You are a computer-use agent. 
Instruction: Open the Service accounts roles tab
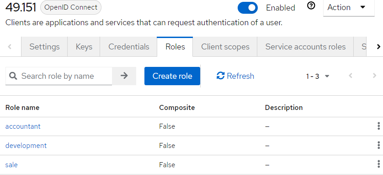tap(305, 47)
